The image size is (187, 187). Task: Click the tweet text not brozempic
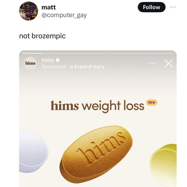click(x=42, y=36)
